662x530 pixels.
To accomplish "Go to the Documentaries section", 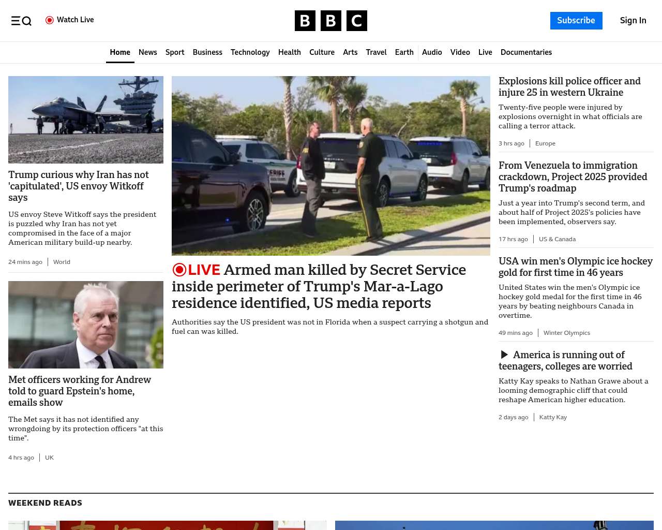I will (526, 52).
